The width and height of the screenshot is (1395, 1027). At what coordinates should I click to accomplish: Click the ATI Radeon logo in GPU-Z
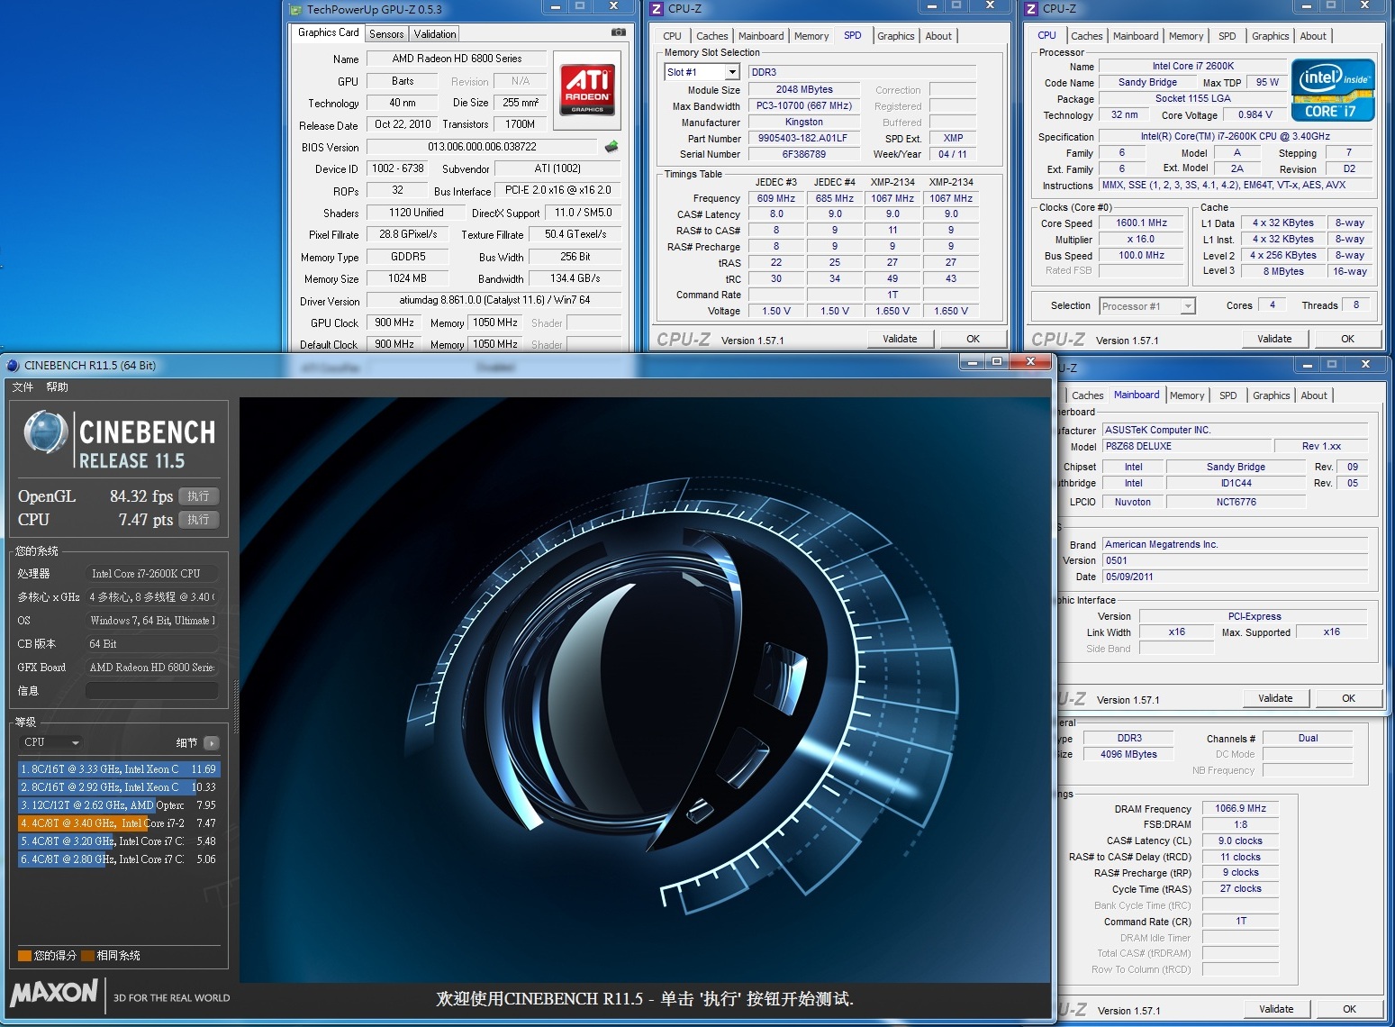[x=587, y=88]
